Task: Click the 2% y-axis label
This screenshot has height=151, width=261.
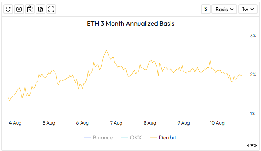Action: [x=253, y=74]
